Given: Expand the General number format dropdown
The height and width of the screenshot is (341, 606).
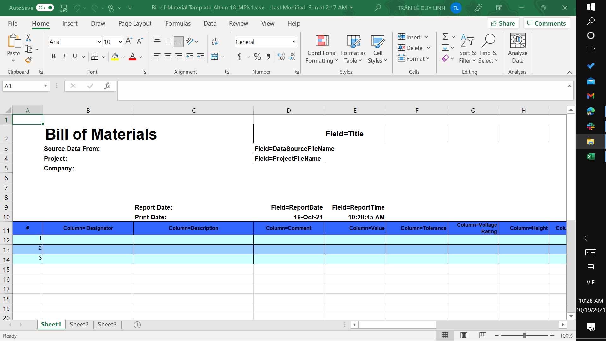Looking at the screenshot, I should click(x=294, y=42).
